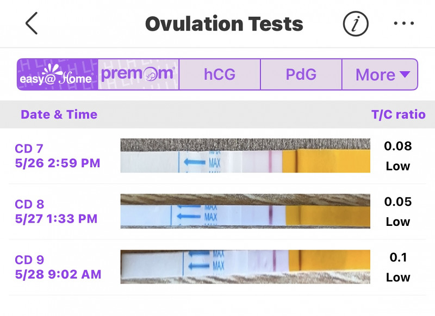Tap the 0.08 Low ratio result
The image size is (435, 316).
[398, 156]
